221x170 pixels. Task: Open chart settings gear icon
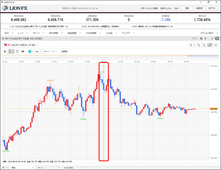point(201,38)
